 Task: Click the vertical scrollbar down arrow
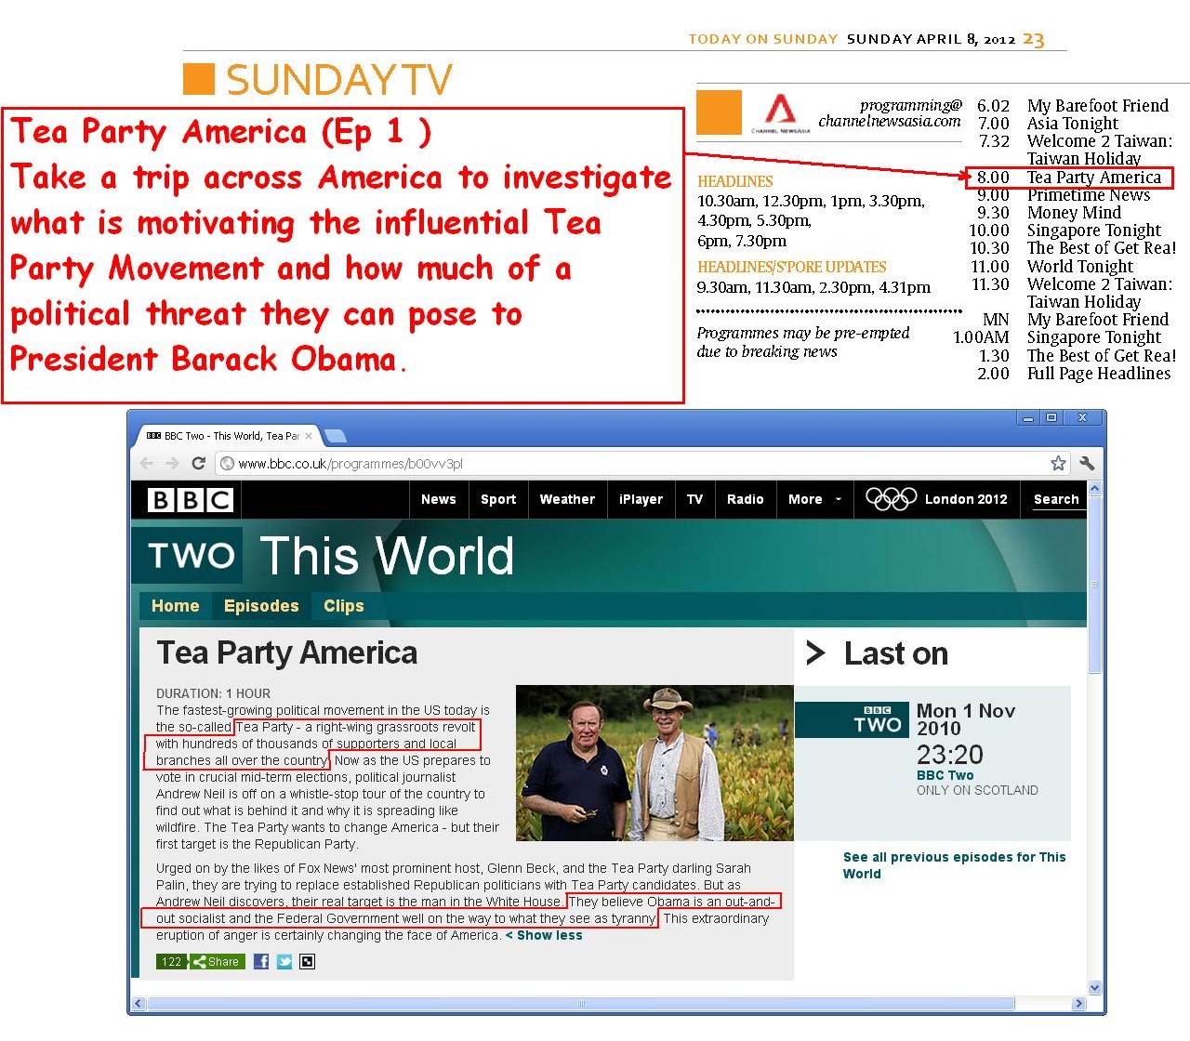pos(1094,987)
